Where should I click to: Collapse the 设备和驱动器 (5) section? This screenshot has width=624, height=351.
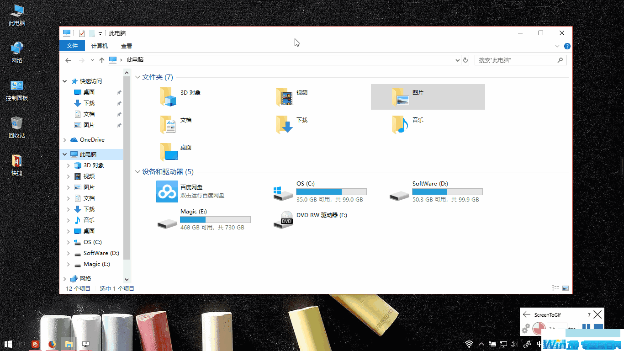click(x=137, y=172)
